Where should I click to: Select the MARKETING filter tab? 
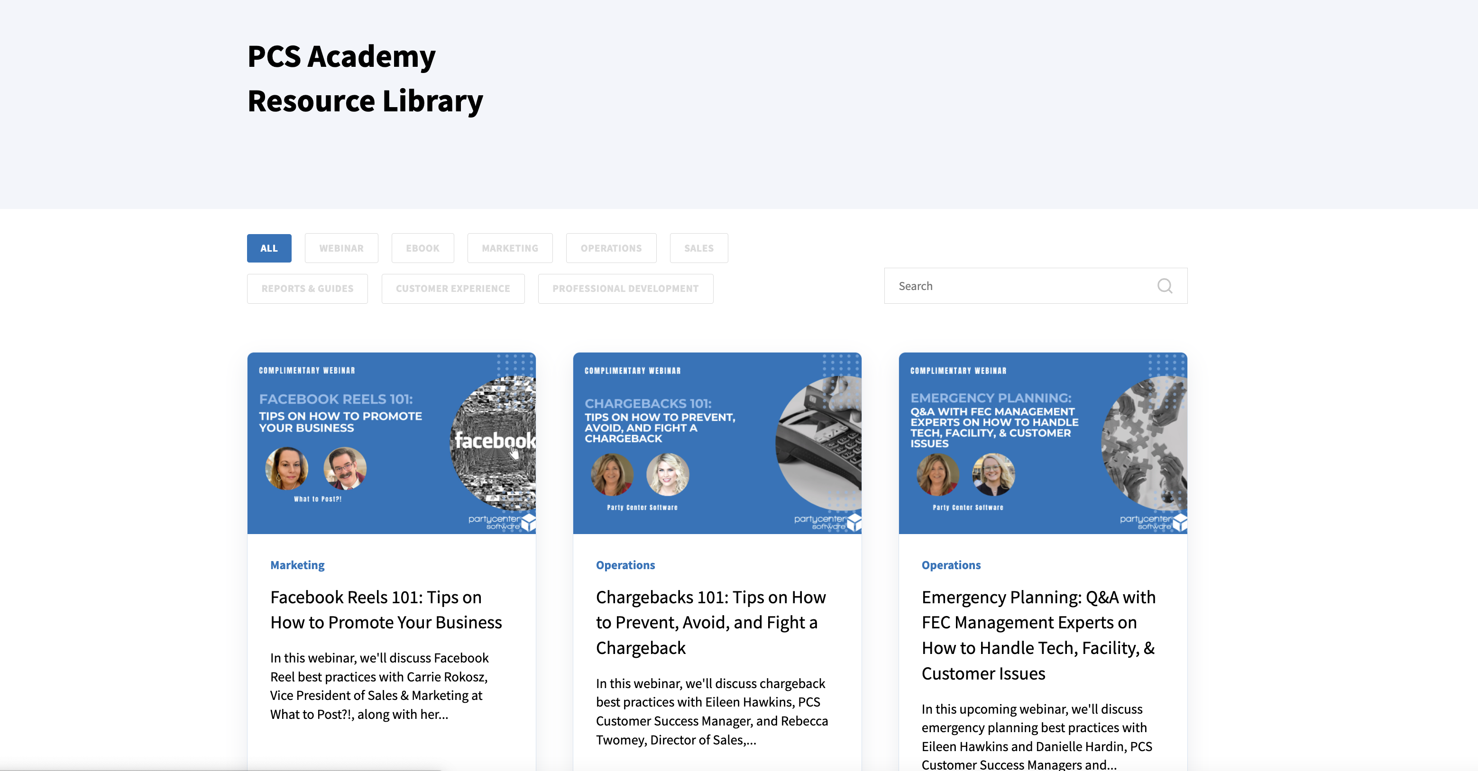509,248
